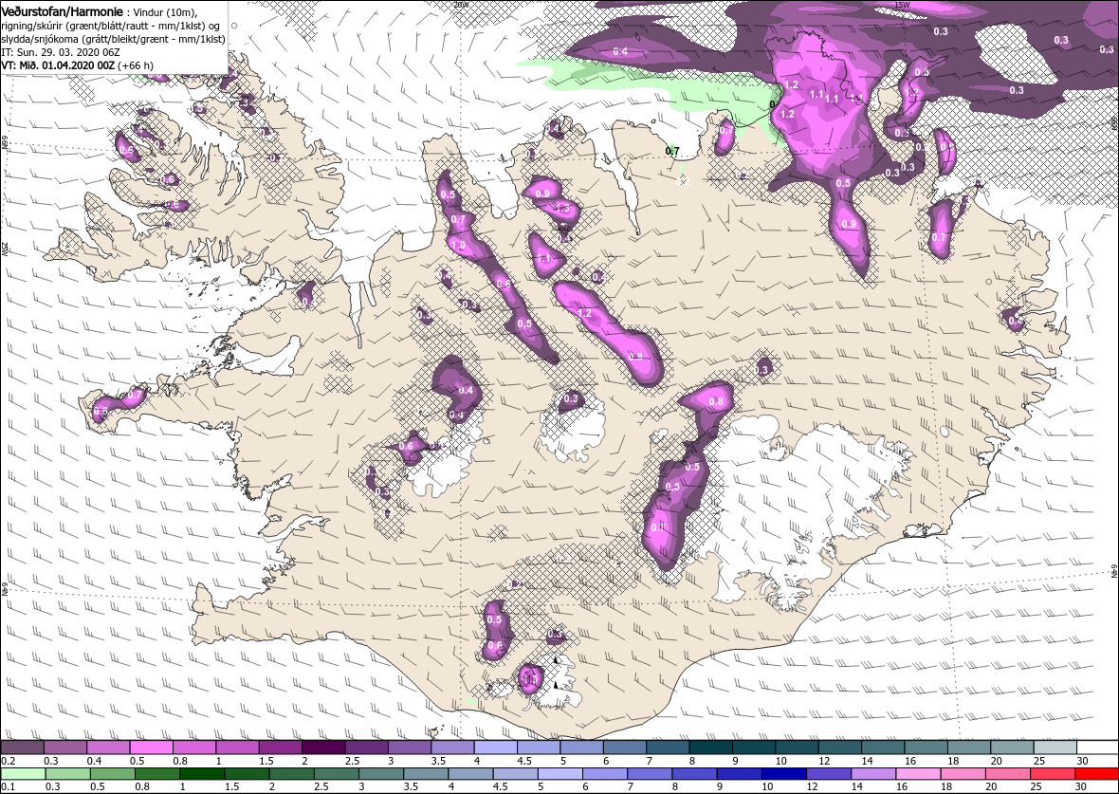Click the 0.8–1 swatch in upper legend
The height and width of the screenshot is (794, 1119).
(x=194, y=748)
